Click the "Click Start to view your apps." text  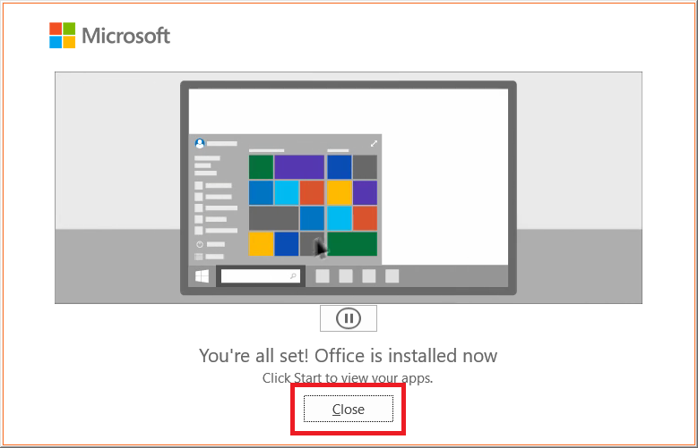coord(348,378)
